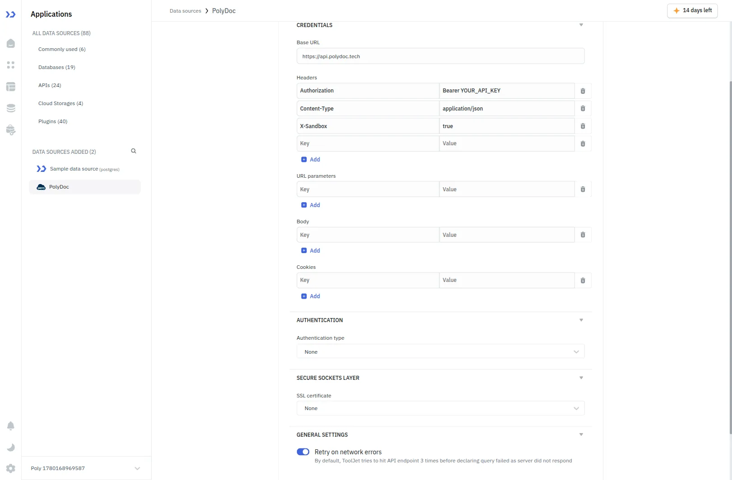Click the PolyDoc REST API cloud icon
Viewport: 732px width, 480px height.
click(x=41, y=187)
